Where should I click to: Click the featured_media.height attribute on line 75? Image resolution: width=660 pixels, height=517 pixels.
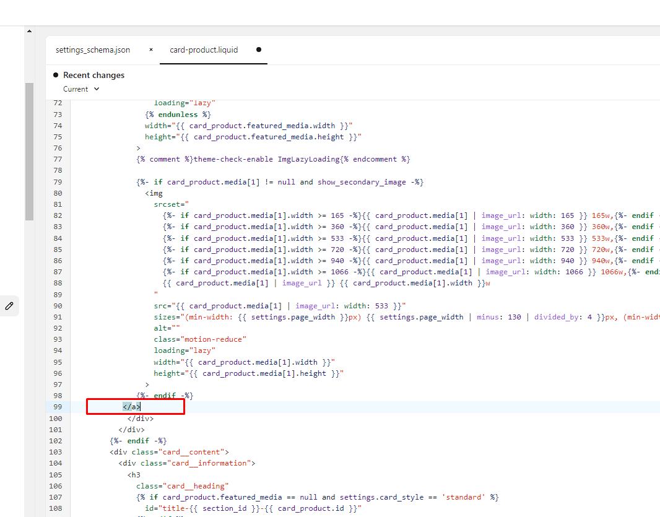(x=253, y=137)
